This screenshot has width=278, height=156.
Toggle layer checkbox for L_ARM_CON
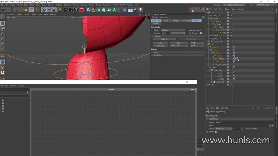228,38
